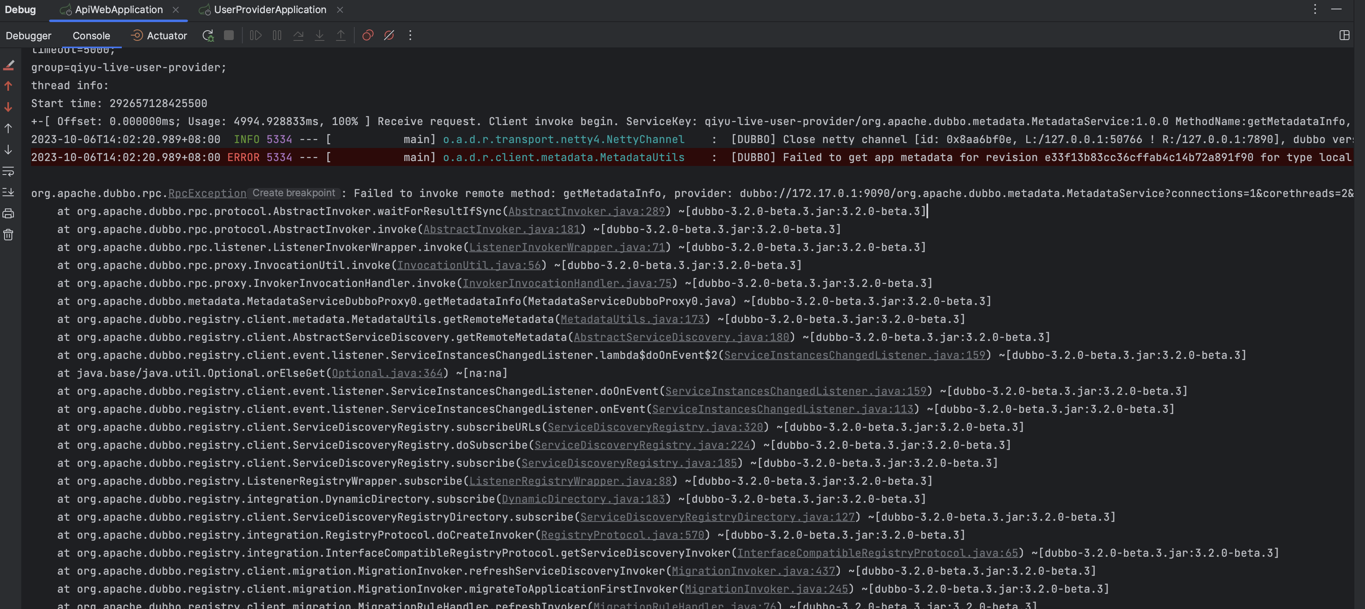This screenshot has height=609, width=1365.
Task: Open InvocationUtil.java:56 link
Action: click(x=469, y=266)
